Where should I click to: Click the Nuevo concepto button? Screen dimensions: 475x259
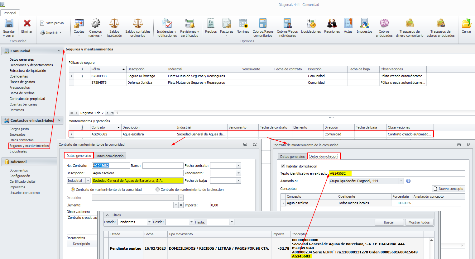[448, 189]
